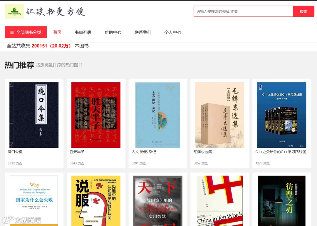Click the 4276 浏览 view count

262,163
